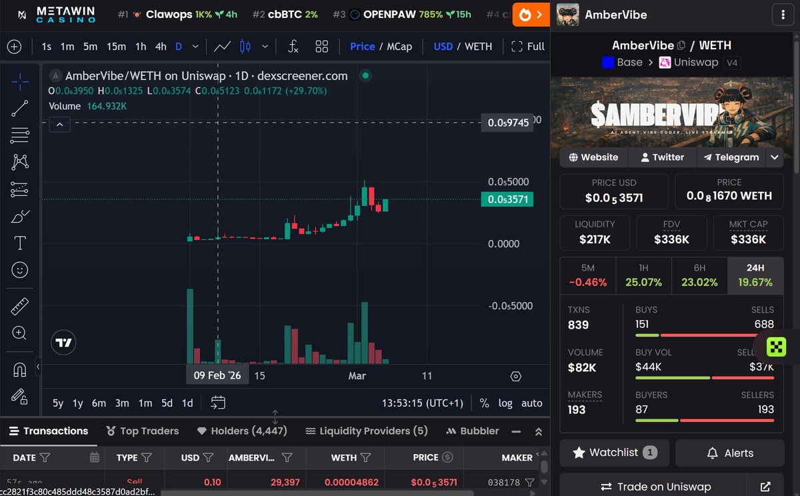
Task: Open the transactions date calendar filter
Action: click(95, 457)
